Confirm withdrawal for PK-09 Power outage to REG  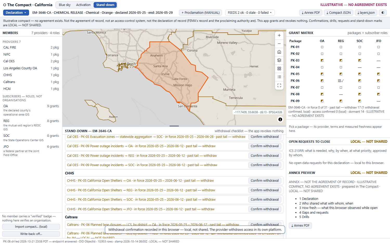(265, 156)
